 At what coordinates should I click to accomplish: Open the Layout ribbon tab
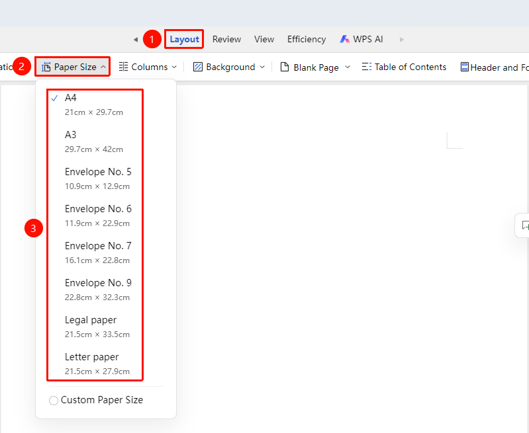point(184,39)
